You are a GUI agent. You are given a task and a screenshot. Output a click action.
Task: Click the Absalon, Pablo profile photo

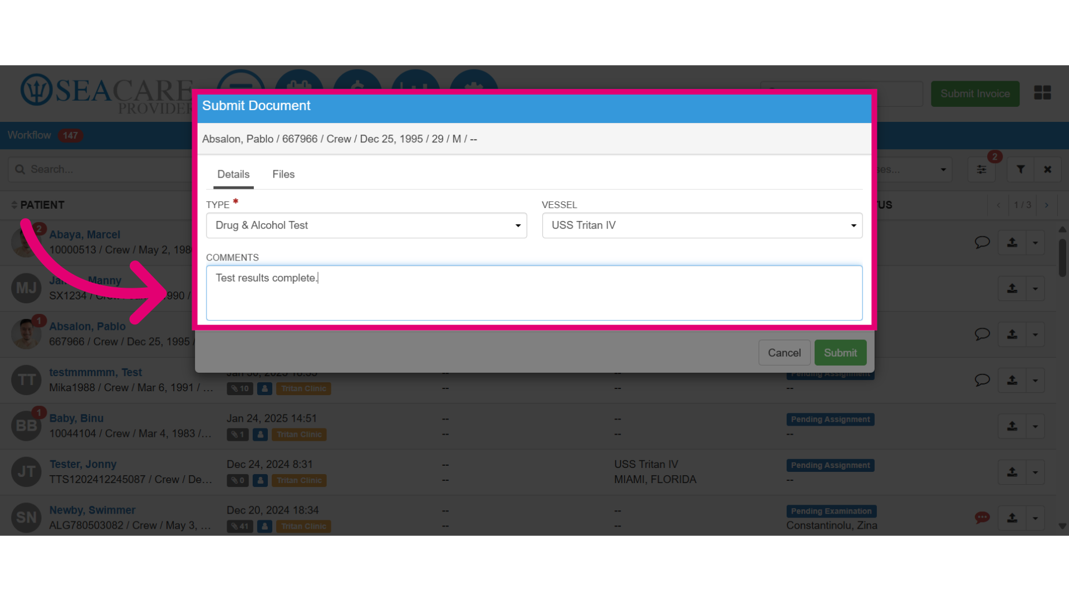(26, 334)
